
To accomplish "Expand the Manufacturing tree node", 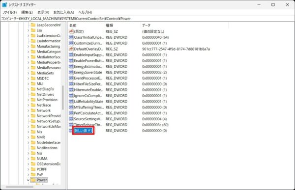I will [x=28, y=46].
